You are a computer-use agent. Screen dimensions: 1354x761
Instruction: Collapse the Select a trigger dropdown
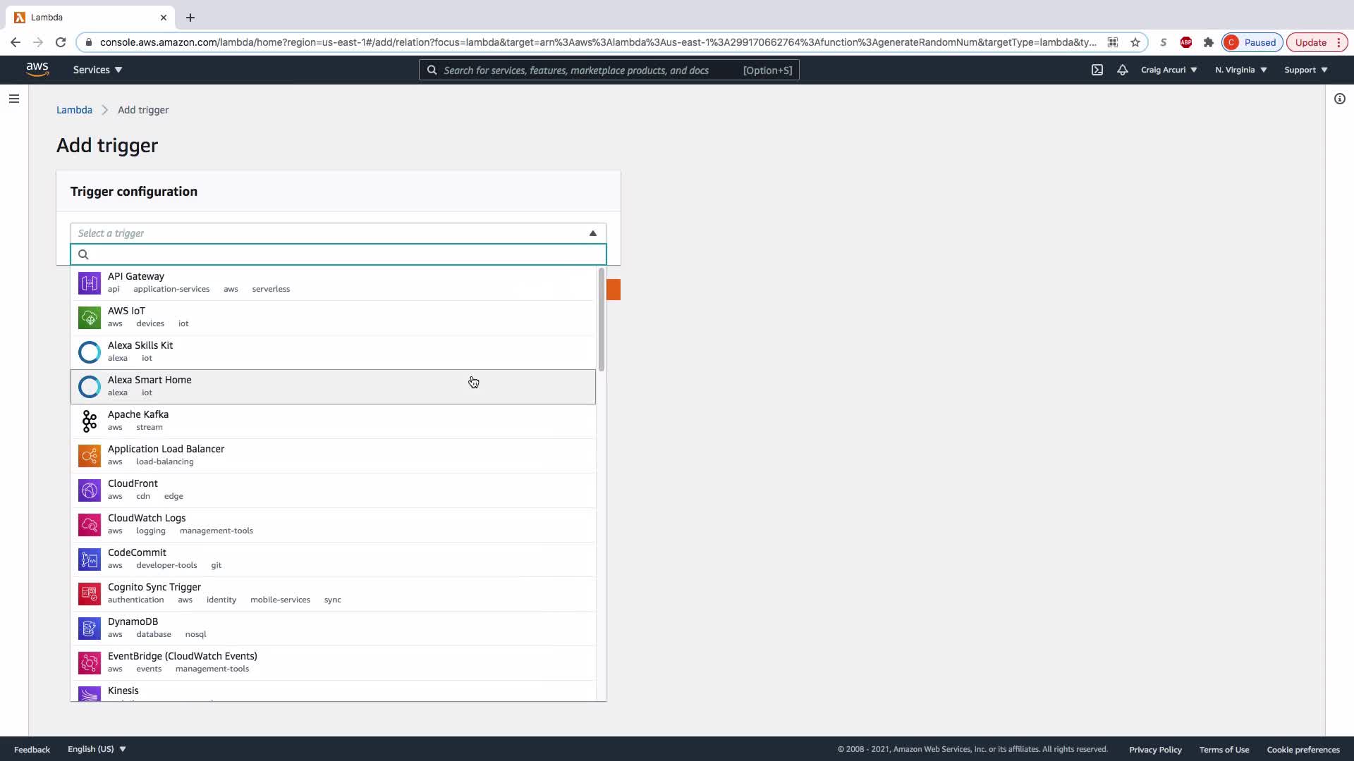coord(592,233)
